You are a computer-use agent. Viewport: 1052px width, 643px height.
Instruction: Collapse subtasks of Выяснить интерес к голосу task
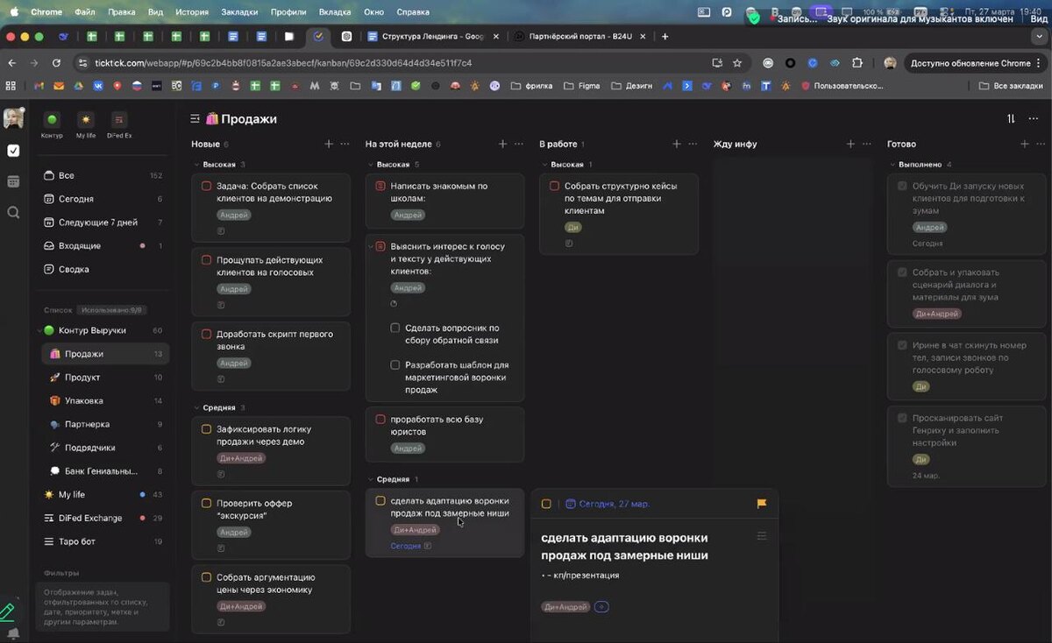(x=370, y=247)
